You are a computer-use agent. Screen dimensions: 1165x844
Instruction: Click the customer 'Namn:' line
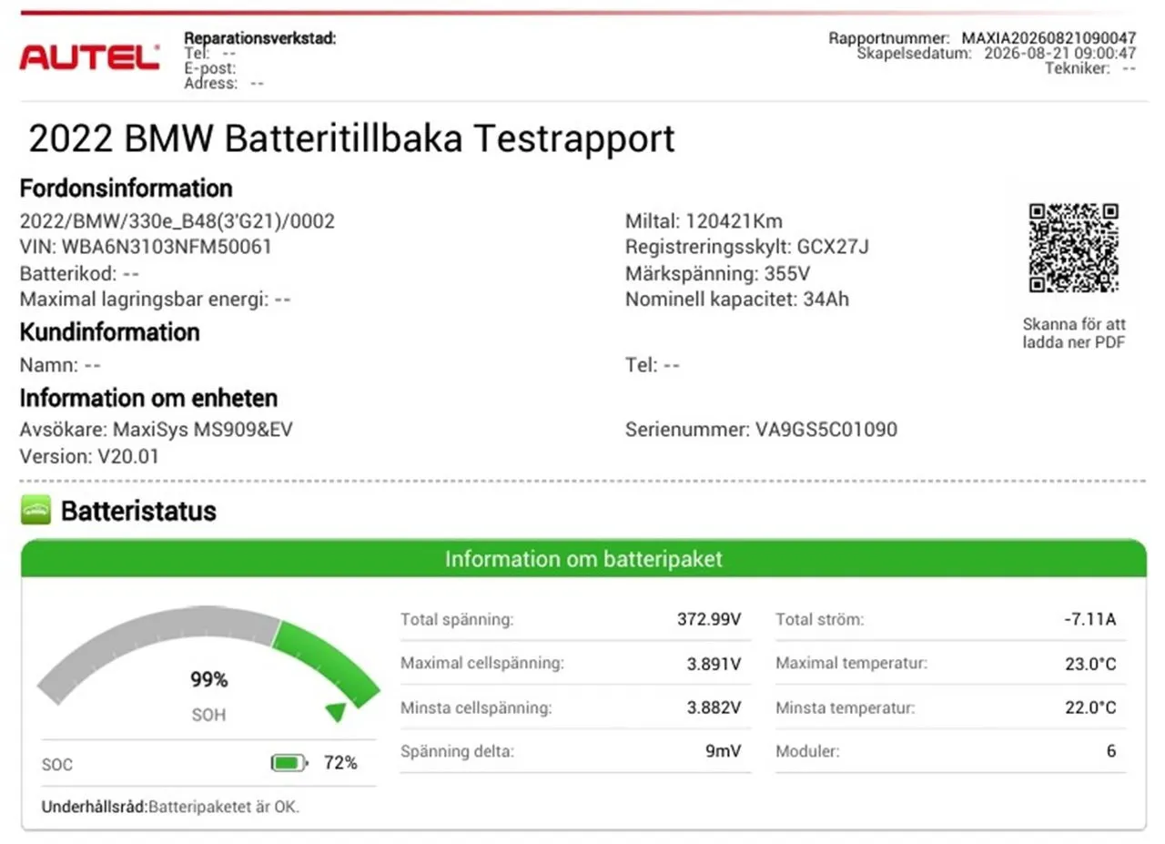point(60,365)
